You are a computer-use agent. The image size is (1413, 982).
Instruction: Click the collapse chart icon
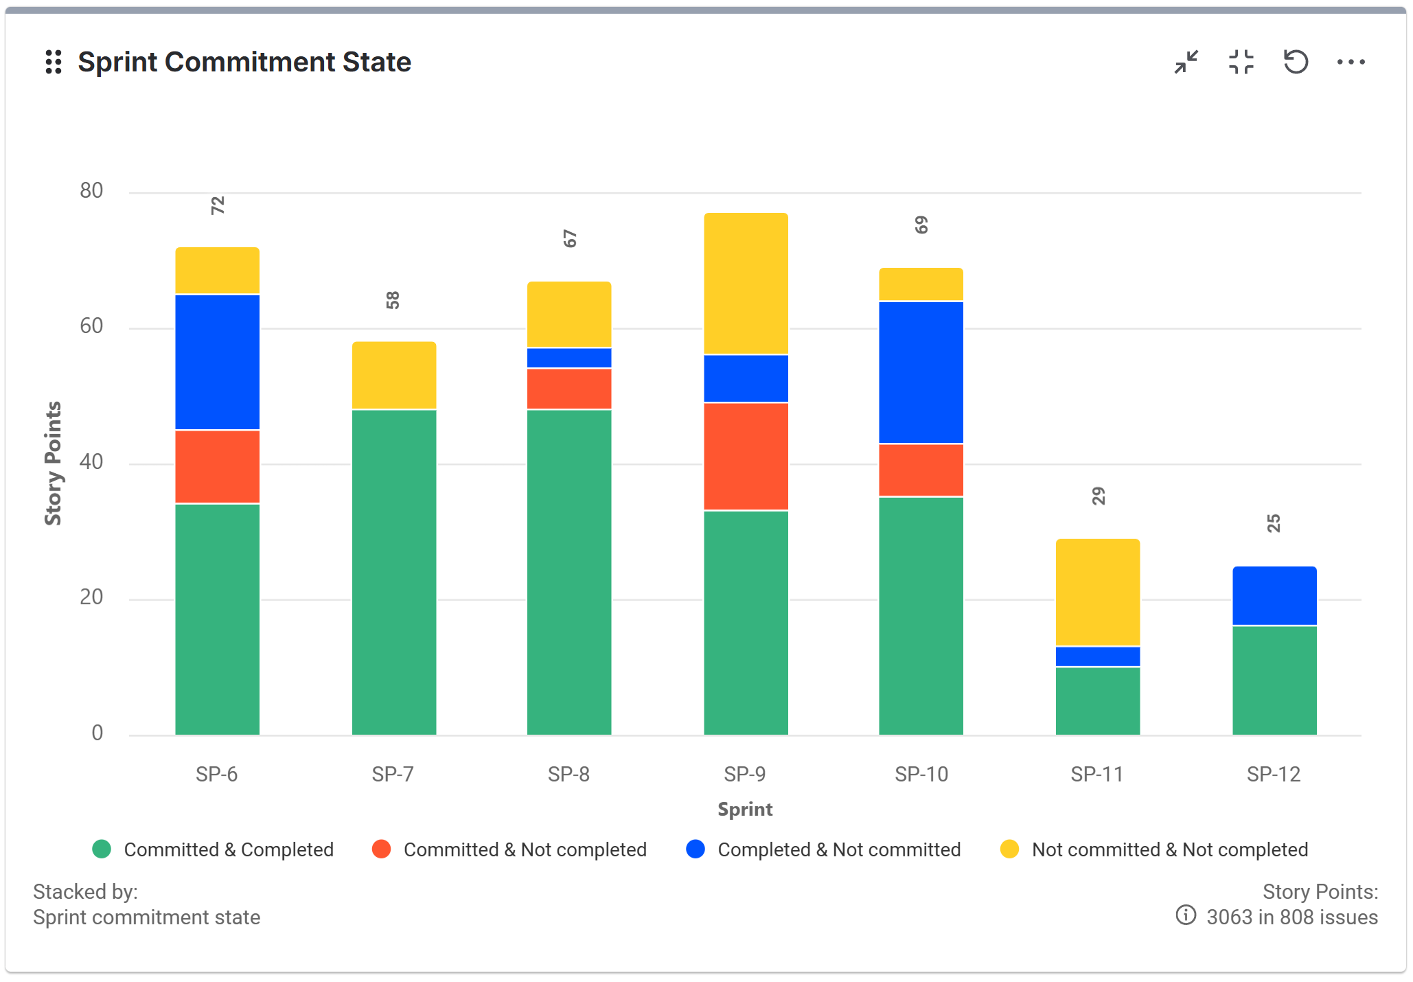pos(1185,62)
